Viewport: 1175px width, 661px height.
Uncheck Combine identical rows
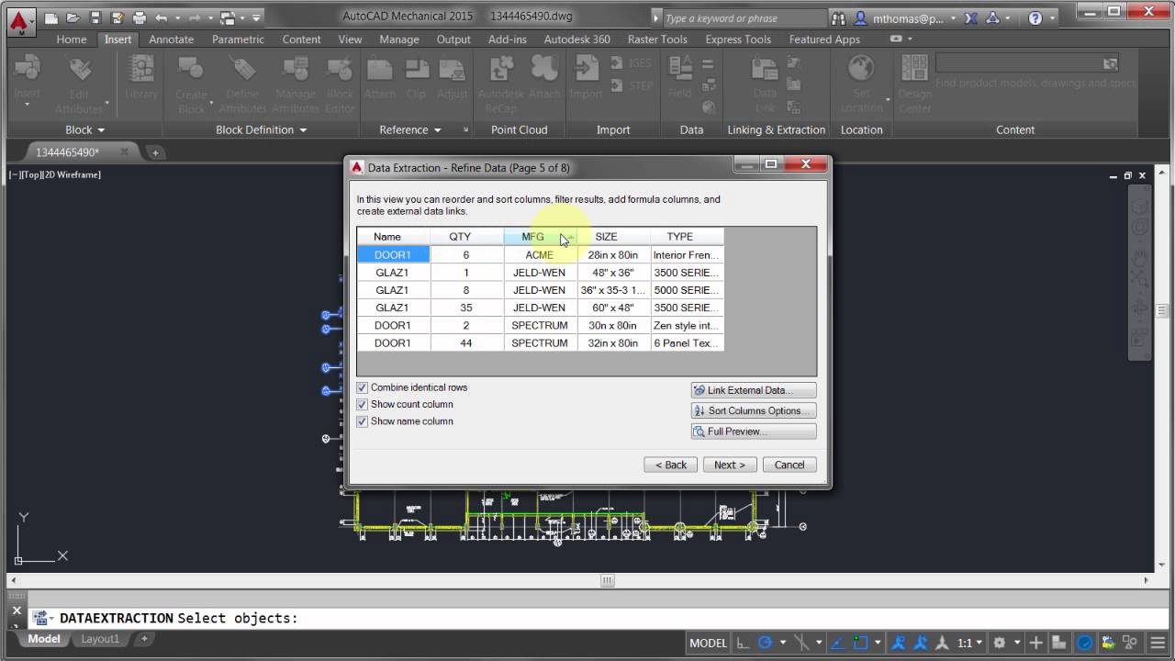(x=362, y=387)
